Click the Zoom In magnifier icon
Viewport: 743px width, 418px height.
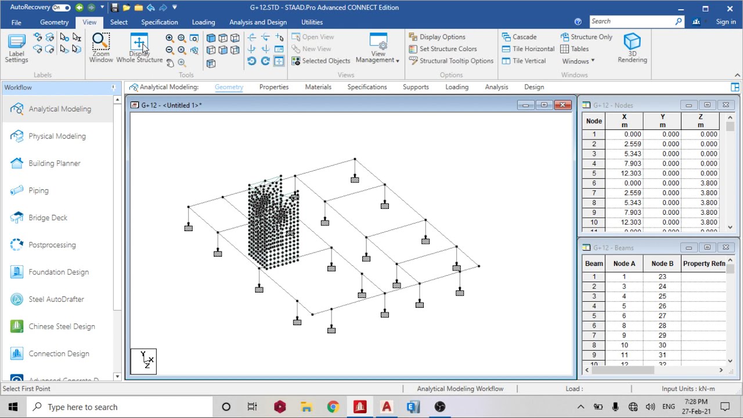(x=169, y=38)
